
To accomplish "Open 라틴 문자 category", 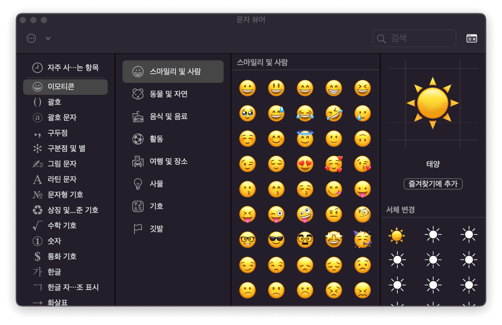I will [x=65, y=179].
